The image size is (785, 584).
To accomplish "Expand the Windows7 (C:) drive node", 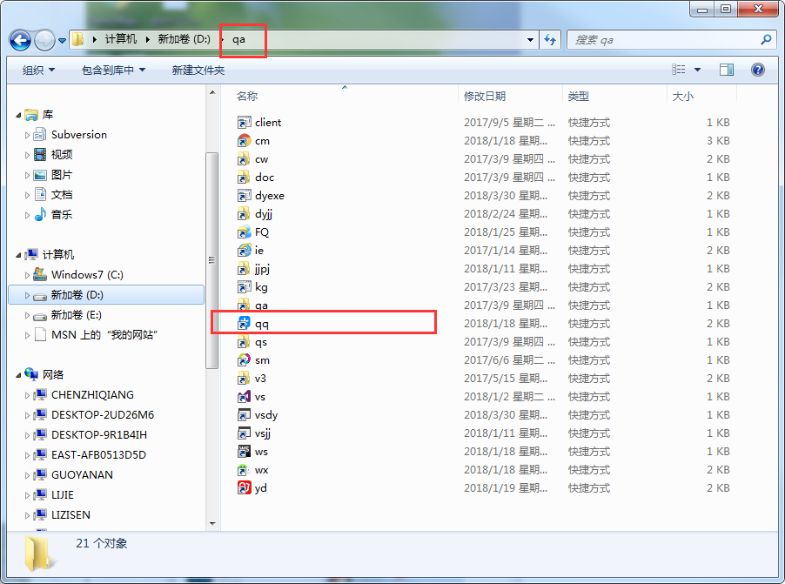I will 27,275.
